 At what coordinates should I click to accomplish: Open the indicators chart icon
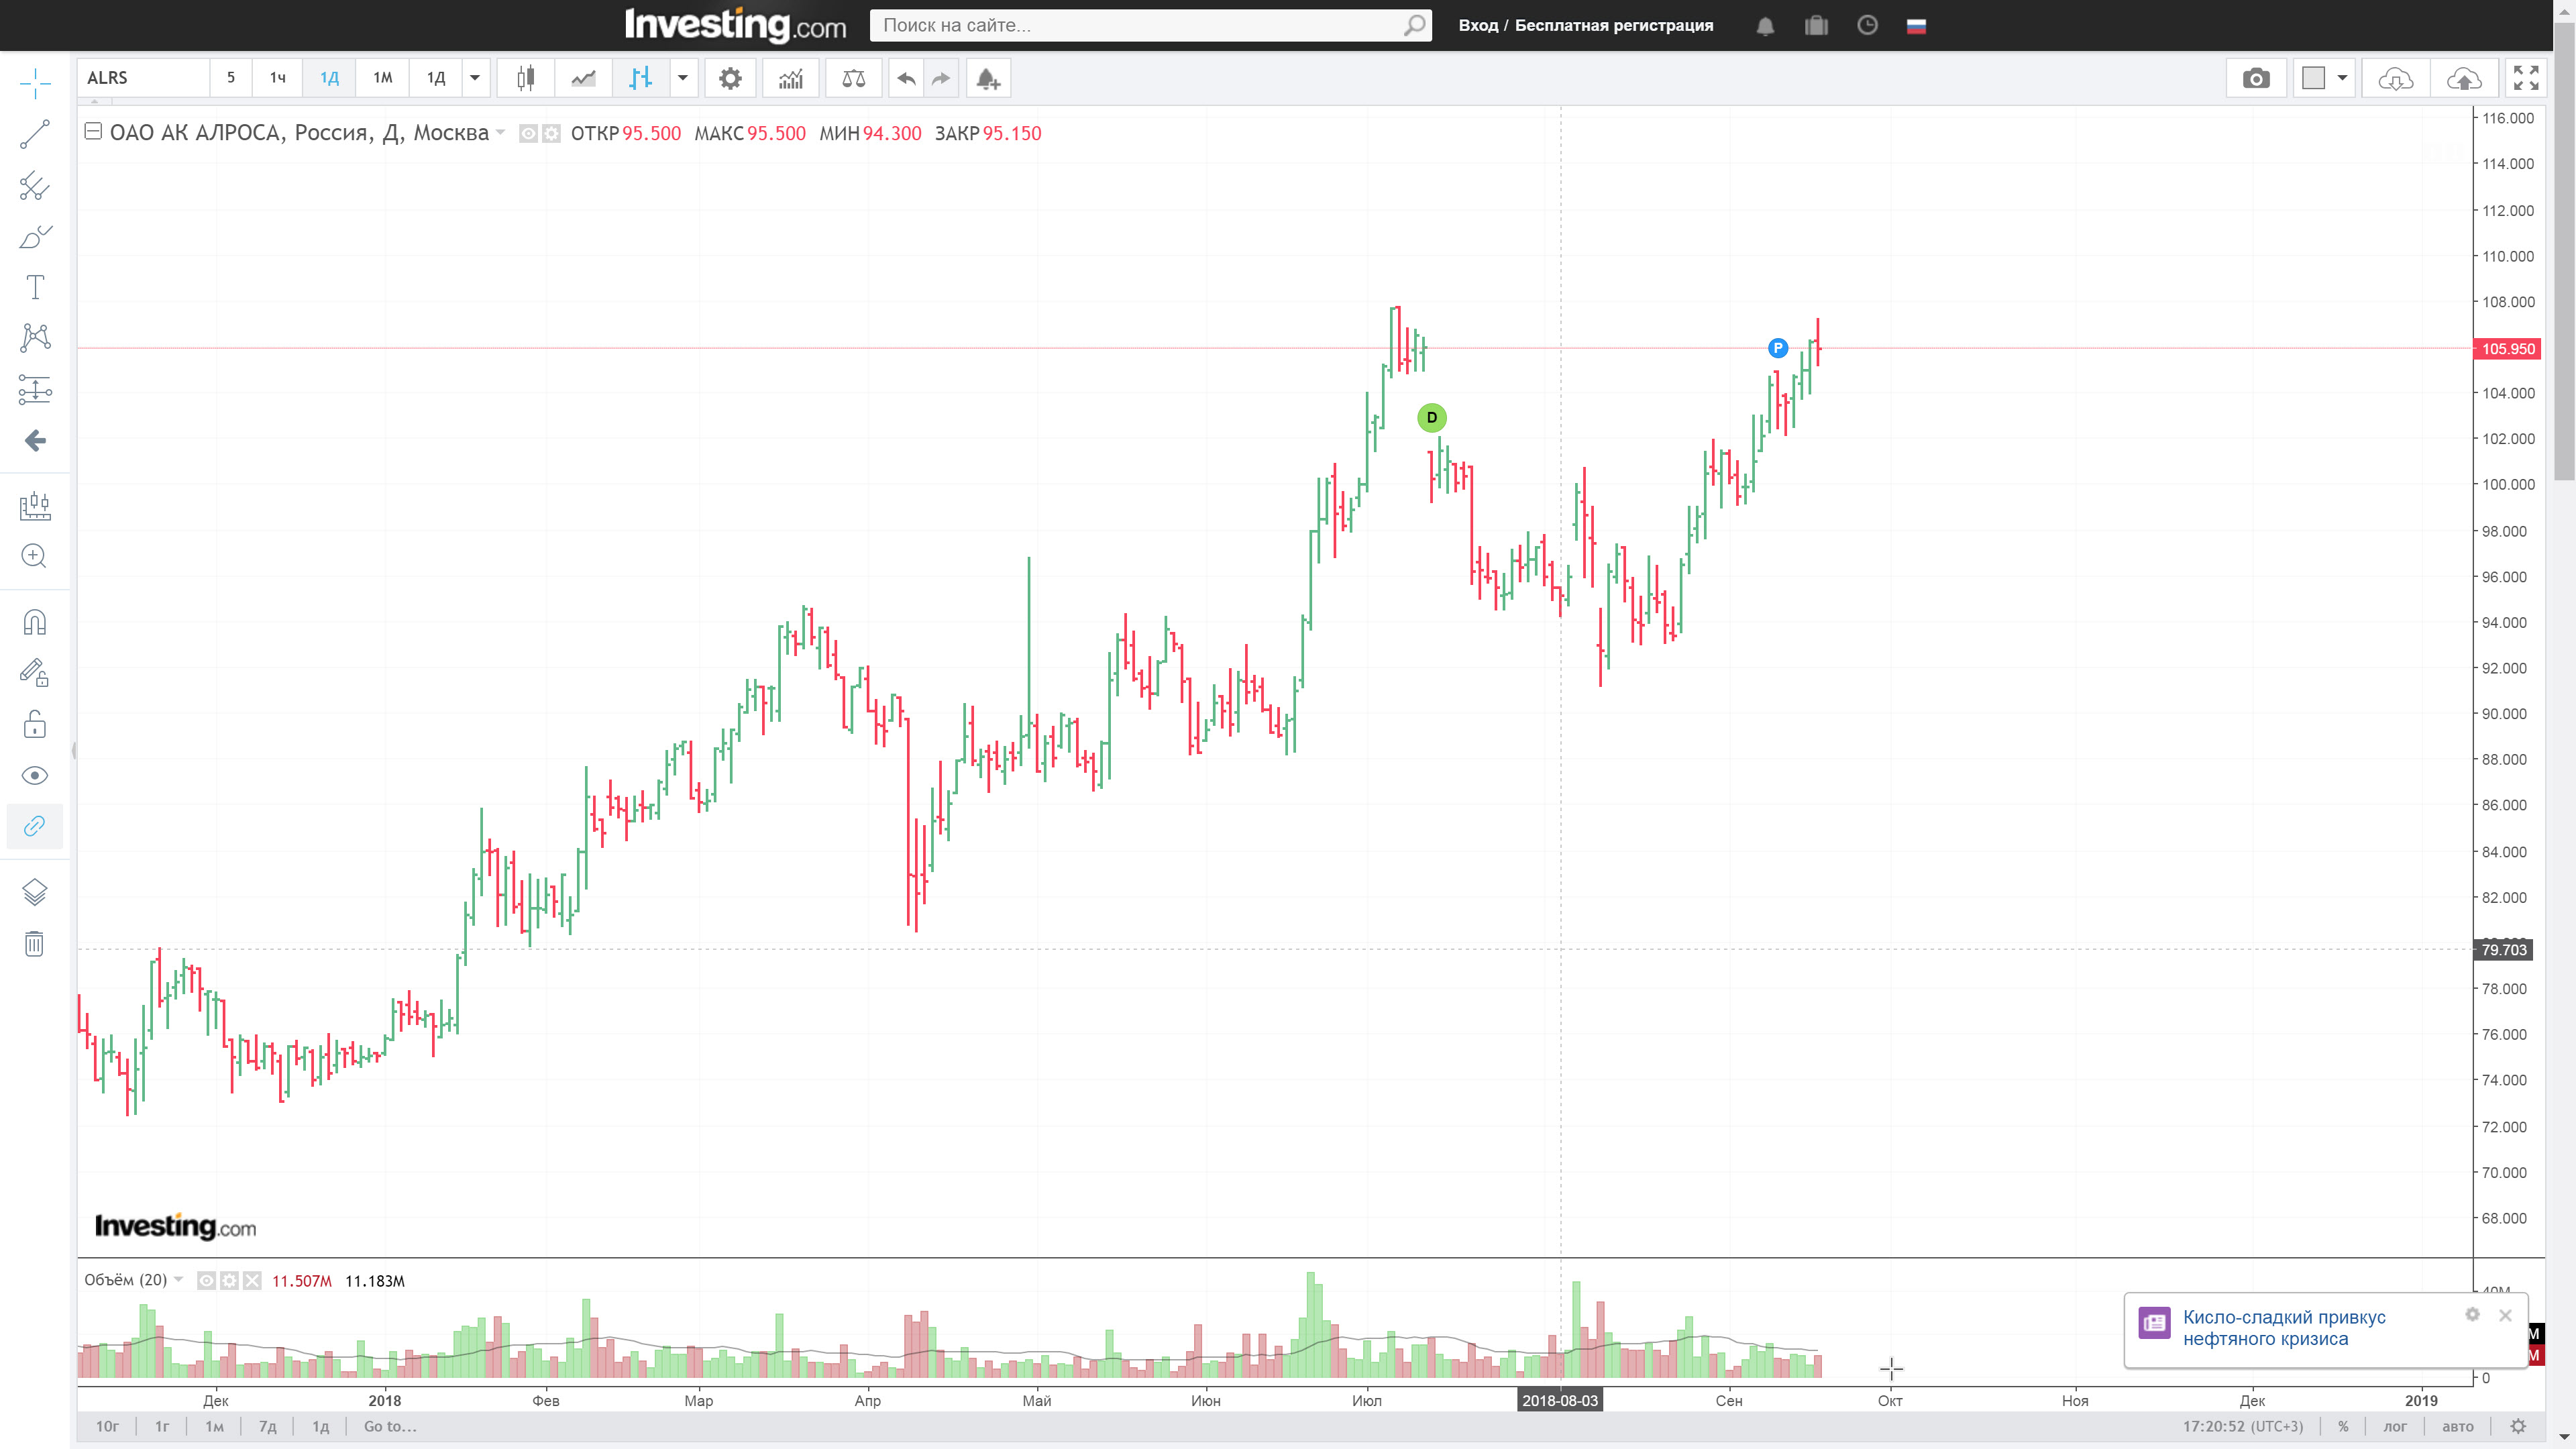pos(790,78)
